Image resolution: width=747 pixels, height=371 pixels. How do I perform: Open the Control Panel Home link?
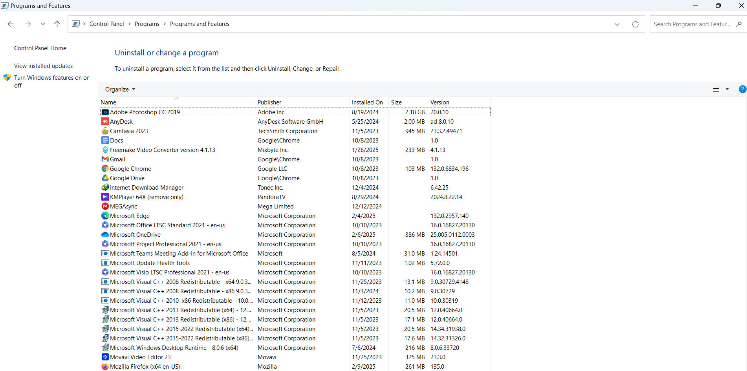click(40, 48)
